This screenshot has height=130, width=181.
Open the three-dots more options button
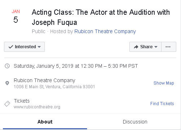click(x=169, y=47)
